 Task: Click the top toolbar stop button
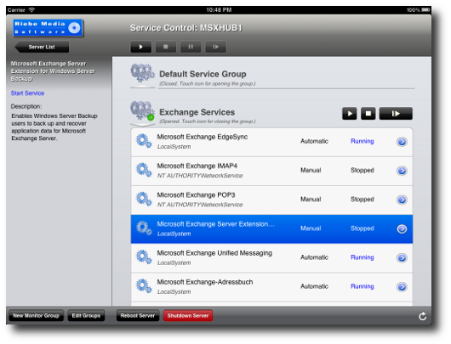pyautogui.click(x=166, y=47)
